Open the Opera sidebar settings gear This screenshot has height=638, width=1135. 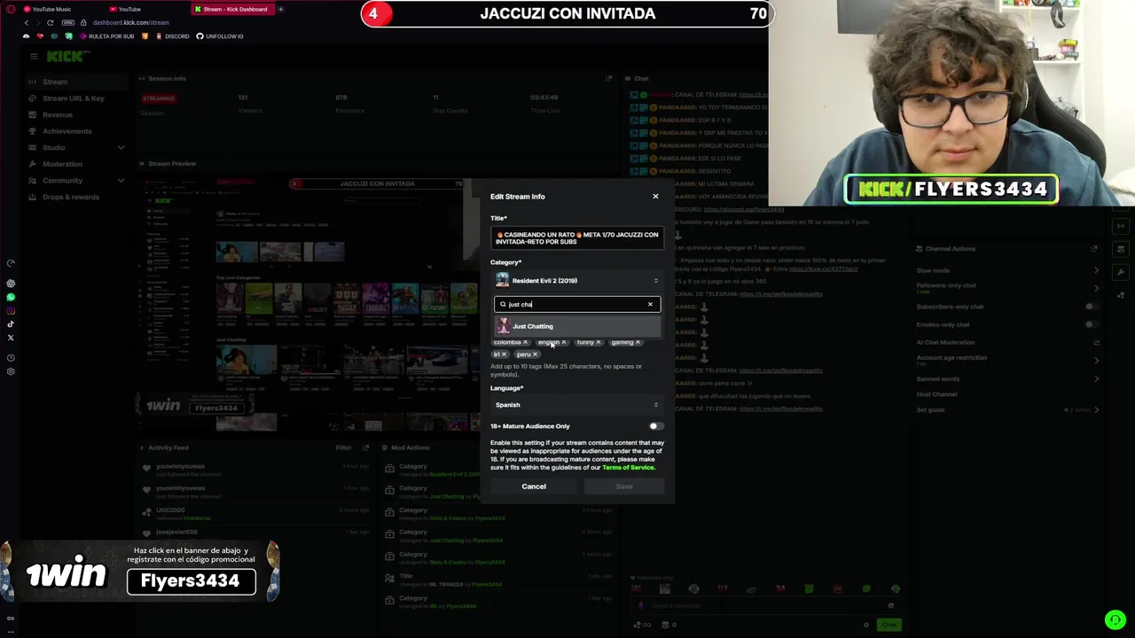(x=11, y=371)
